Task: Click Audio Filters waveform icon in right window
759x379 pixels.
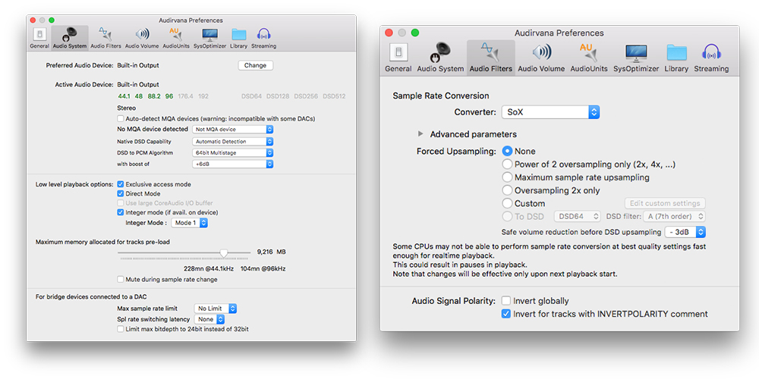Action: [x=491, y=52]
